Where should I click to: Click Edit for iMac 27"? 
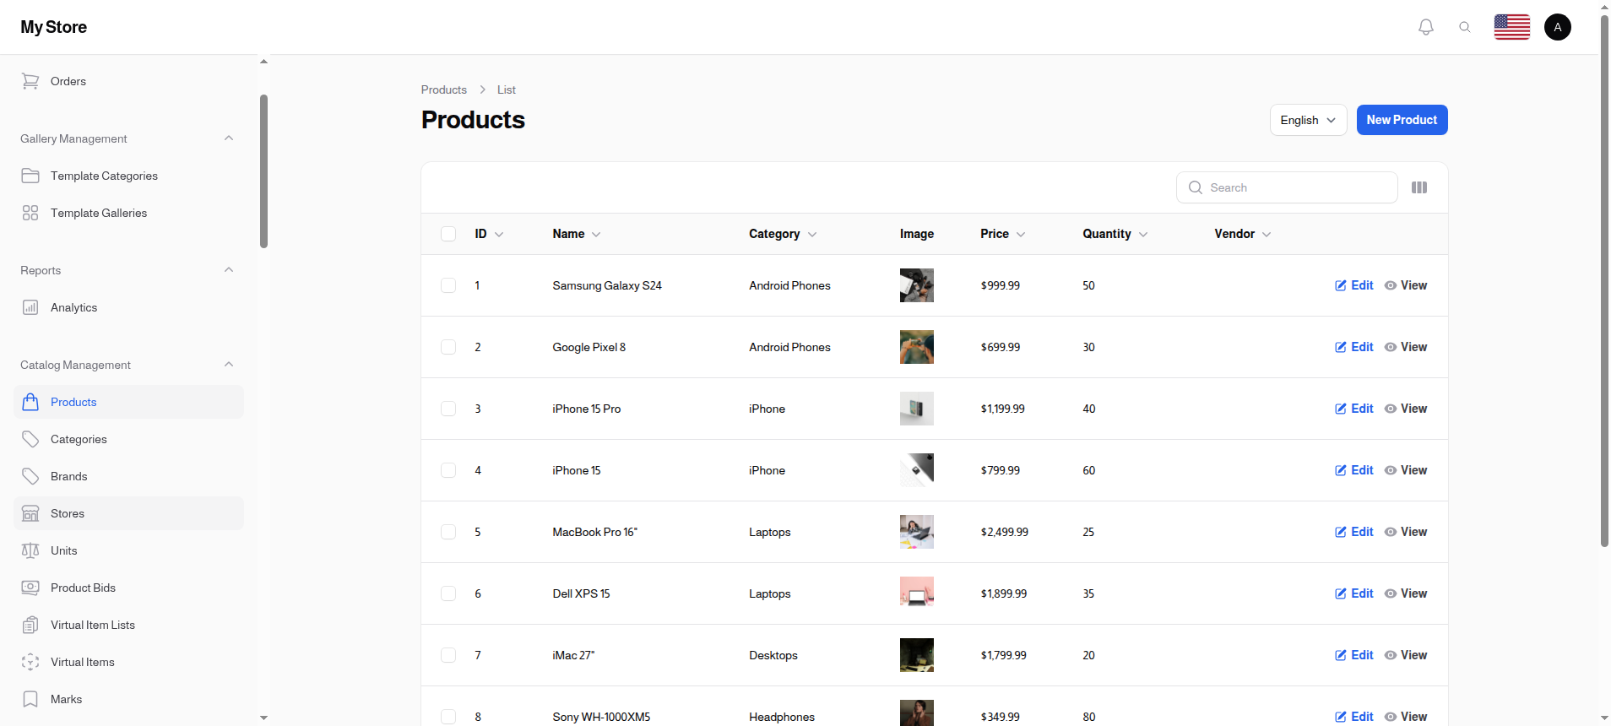coord(1354,655)
